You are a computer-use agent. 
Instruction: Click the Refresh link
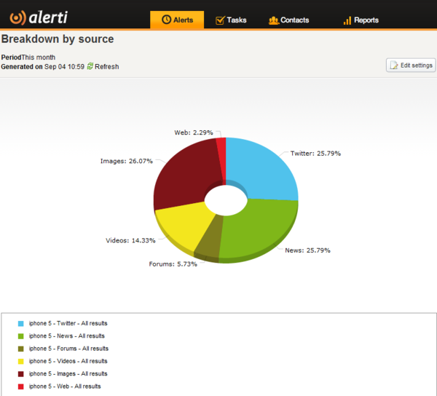[107, 67]
